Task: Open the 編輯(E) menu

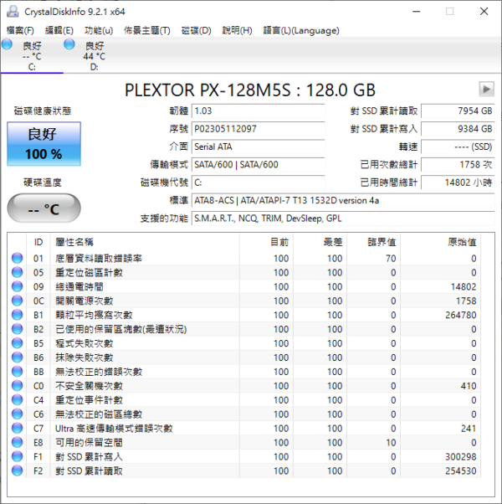Action: coord(59,30)
